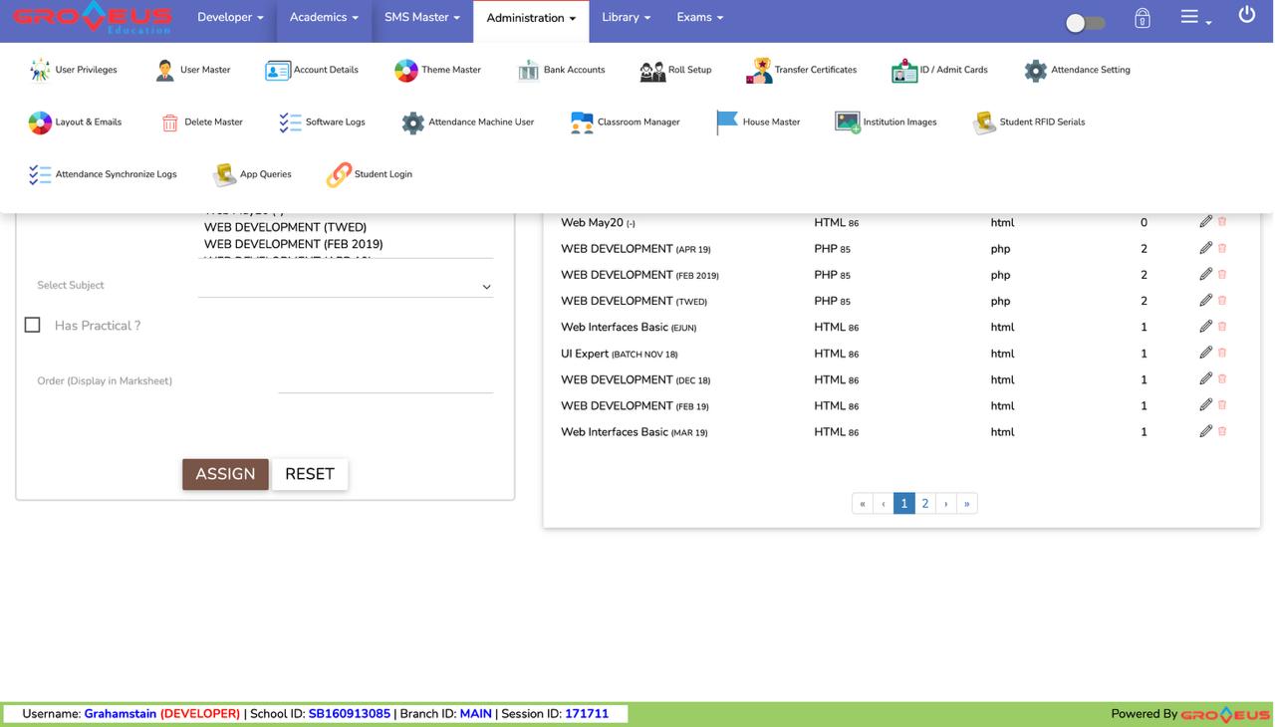Viewport: 1275px width, 727px height.
Task: Click the Bank Accounts icon
Action: (528, 70)
